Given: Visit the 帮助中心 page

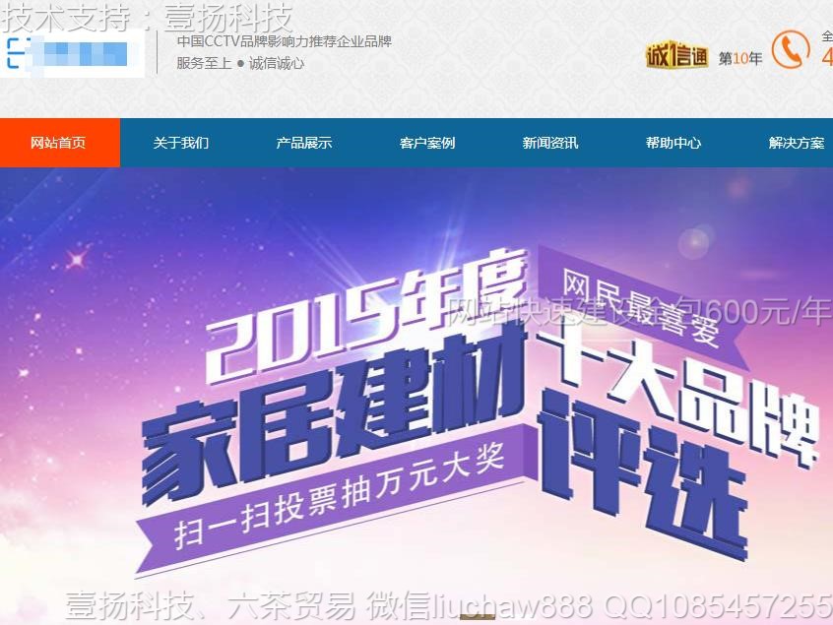Looking at the screenshot, I should point(673,143).
